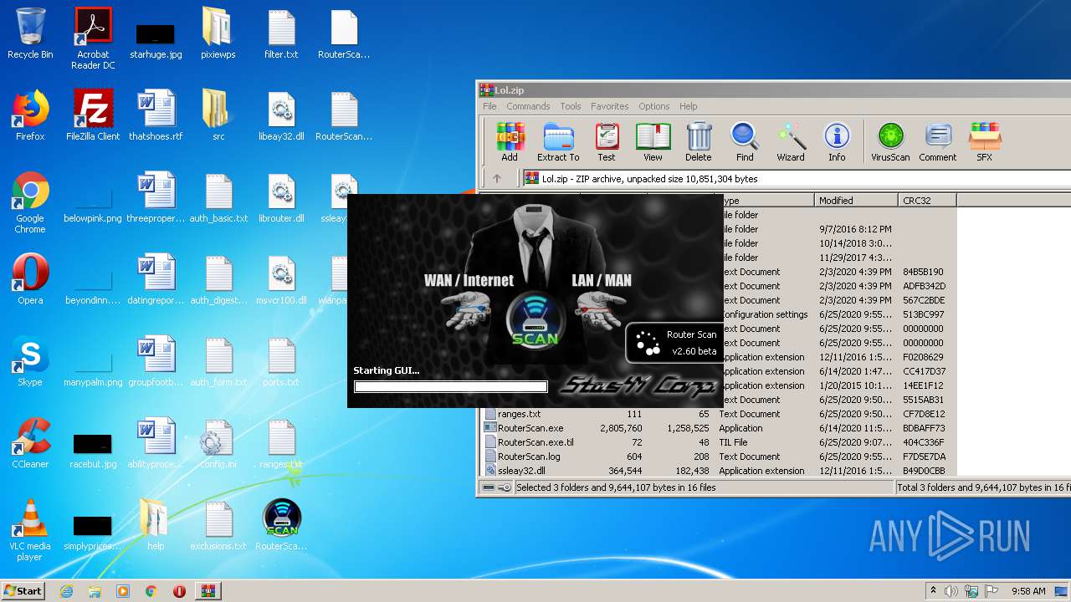Select exclusions.txt on the desktop
Screen dimensions: 1071x602
pos(218,525)
